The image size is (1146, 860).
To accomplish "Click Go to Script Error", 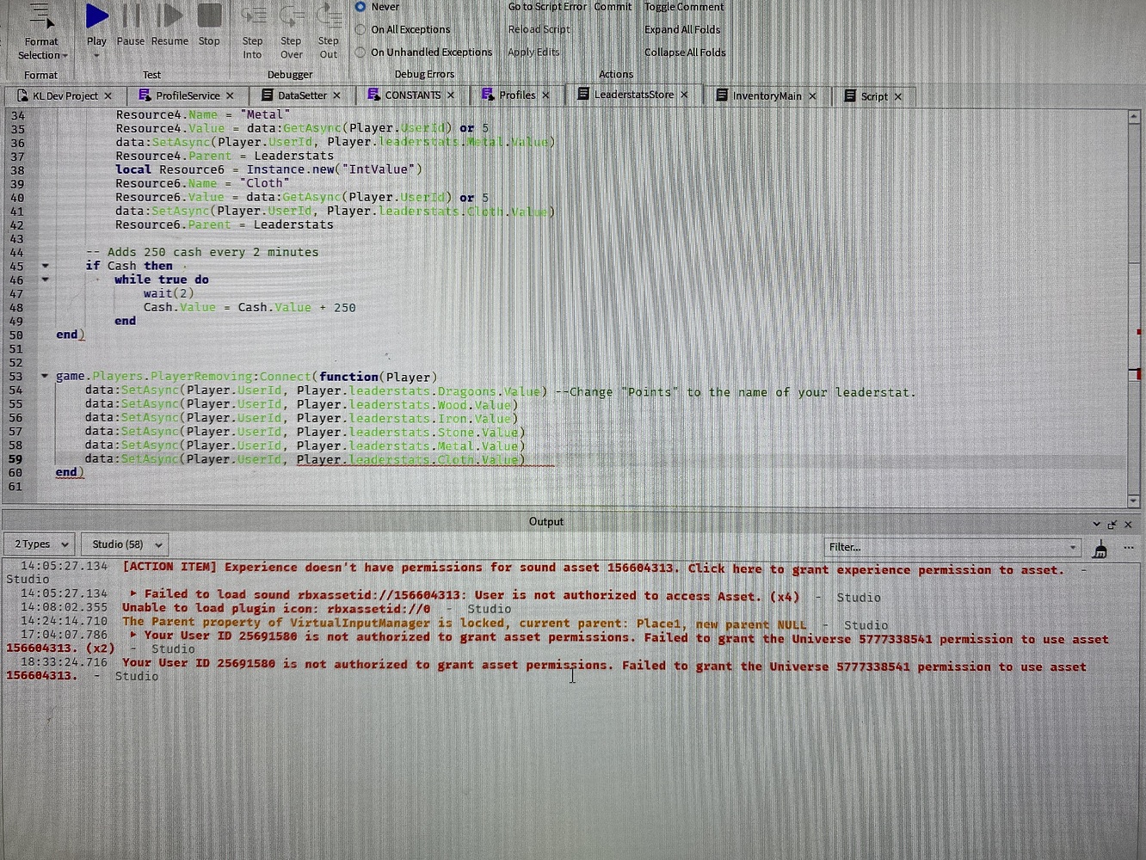I will 547,7.
